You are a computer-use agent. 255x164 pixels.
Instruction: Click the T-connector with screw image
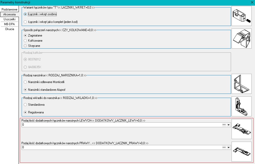pyautogui.click(x=241, y=16)
